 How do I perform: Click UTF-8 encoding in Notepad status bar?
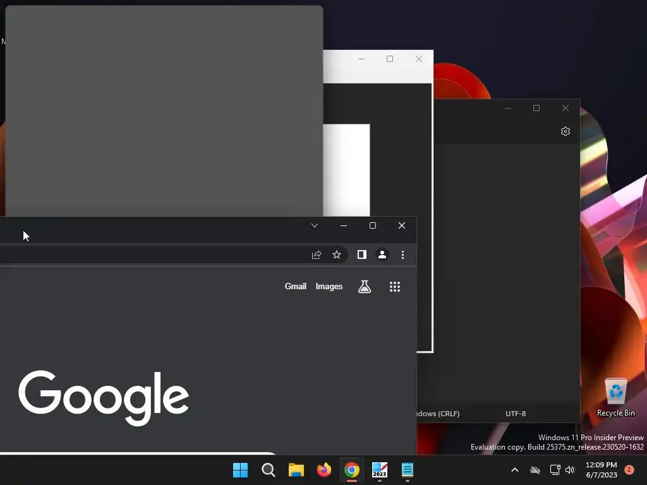[516, 414]
